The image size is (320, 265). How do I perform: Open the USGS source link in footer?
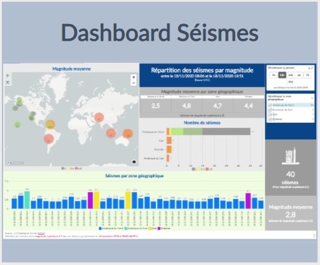(41, 233)
